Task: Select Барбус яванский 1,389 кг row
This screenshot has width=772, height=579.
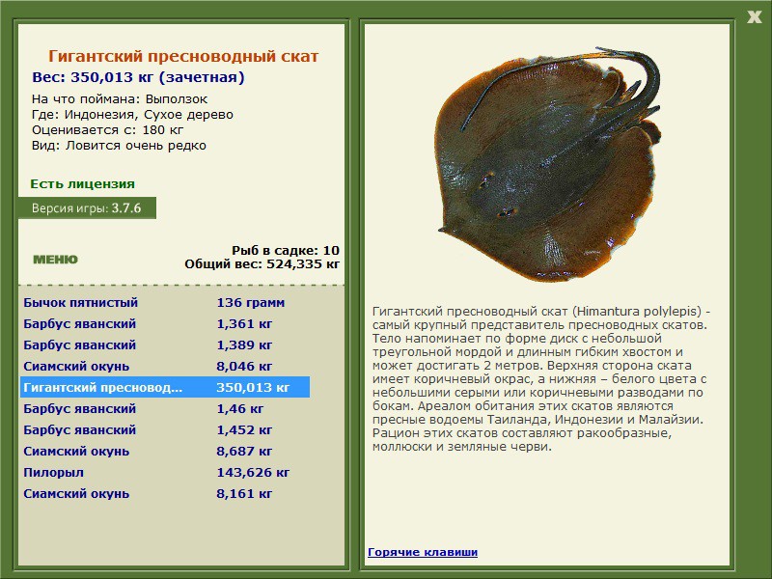Action: 165,345
